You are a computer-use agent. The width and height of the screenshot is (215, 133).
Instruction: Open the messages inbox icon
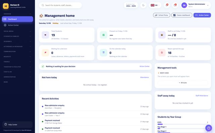click(x=175, y=5)
